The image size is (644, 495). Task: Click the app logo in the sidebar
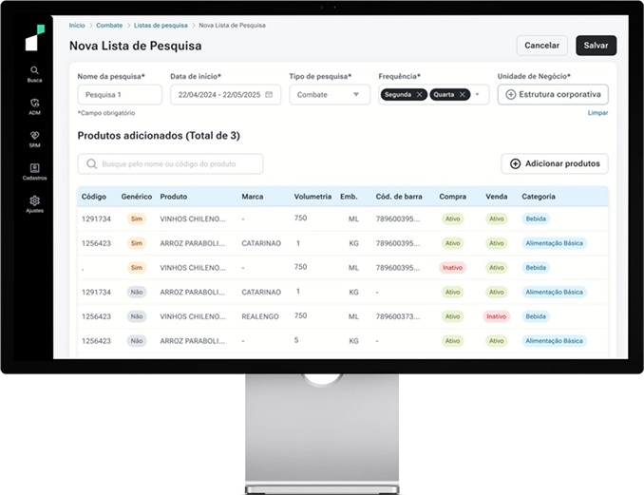(34, 38)
